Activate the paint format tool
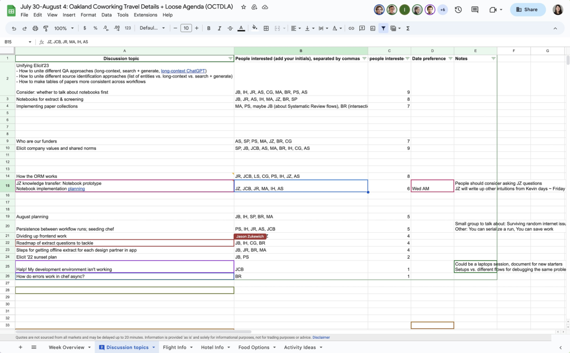 tap(46, 28)
